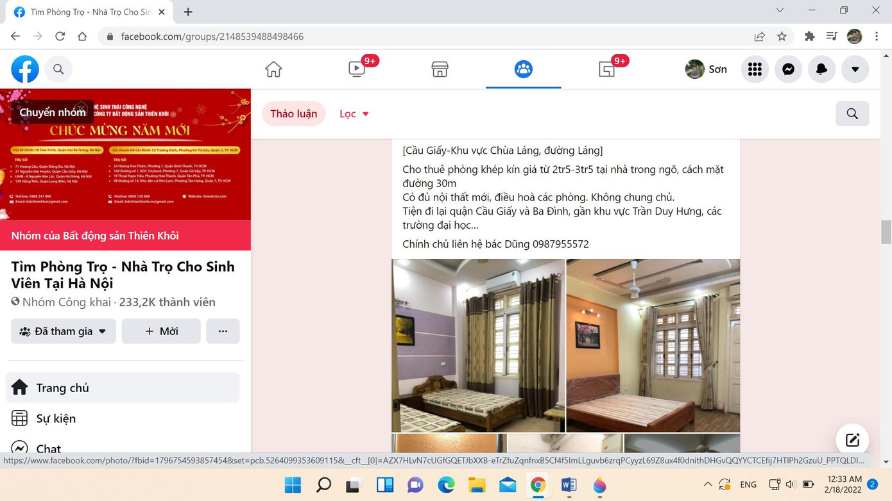
Task: Launch Word from the taskbar
Action: click(x=569, y=485)
